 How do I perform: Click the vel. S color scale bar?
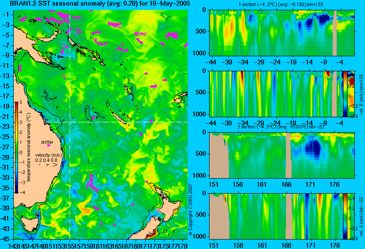(345, 216)
